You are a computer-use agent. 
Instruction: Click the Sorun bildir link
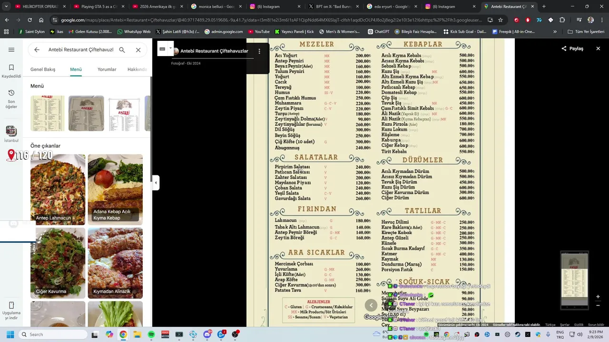[x=596, y=325]
